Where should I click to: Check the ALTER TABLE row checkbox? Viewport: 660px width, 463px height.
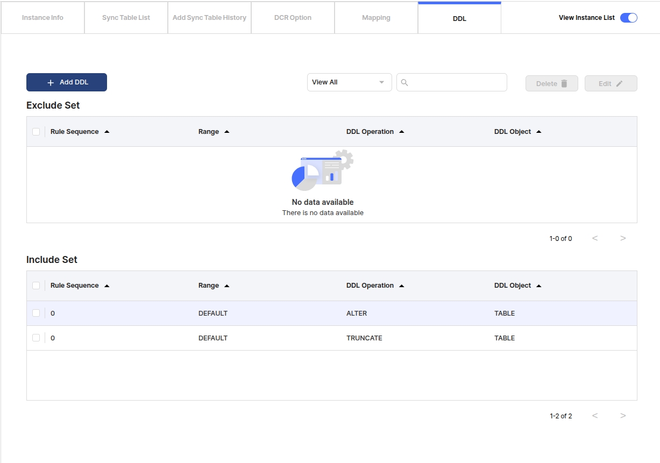point(36,313)
